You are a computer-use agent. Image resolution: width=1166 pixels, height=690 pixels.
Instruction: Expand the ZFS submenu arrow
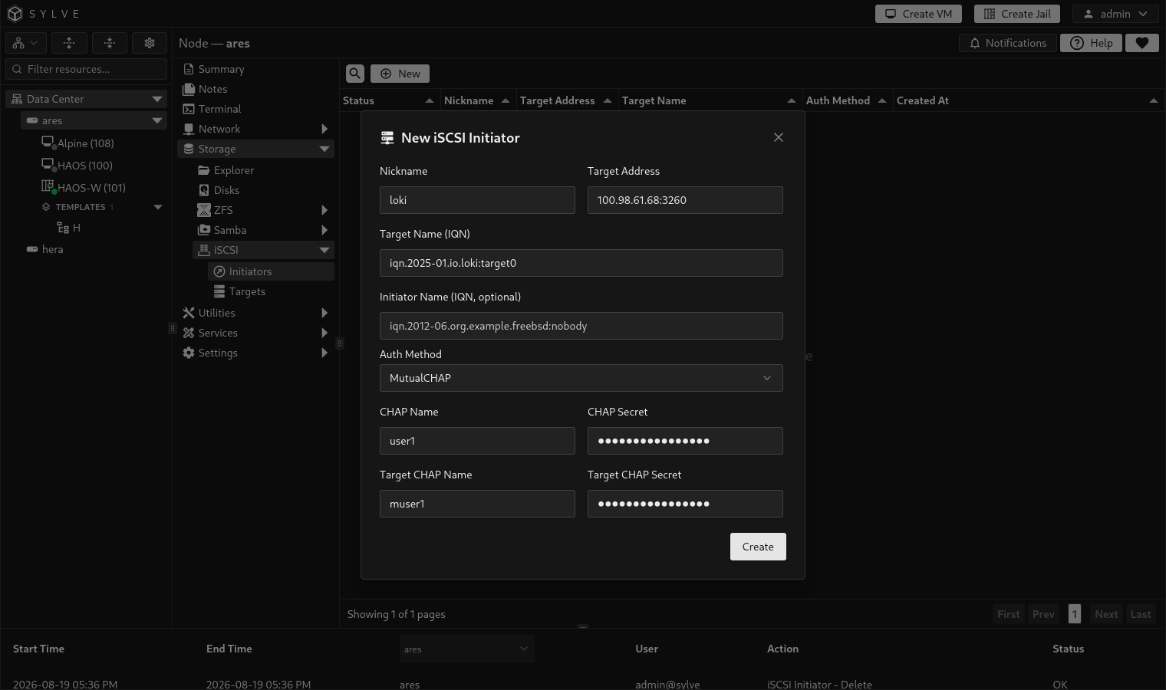click(x=324, y=210)
